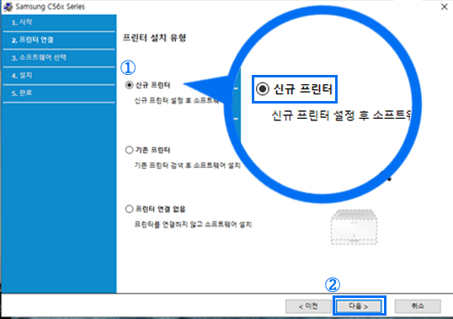Viewport: 453px width, 319px height.
Task: Click text 기존 프린터 검색 후 소프트웨어 설치
Action: (x=188, y=166)
